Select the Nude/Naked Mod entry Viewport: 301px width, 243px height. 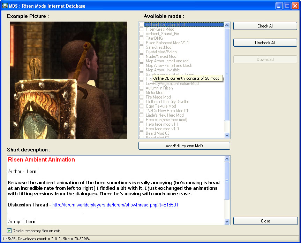pyautogui.click(x=161, y=56)
